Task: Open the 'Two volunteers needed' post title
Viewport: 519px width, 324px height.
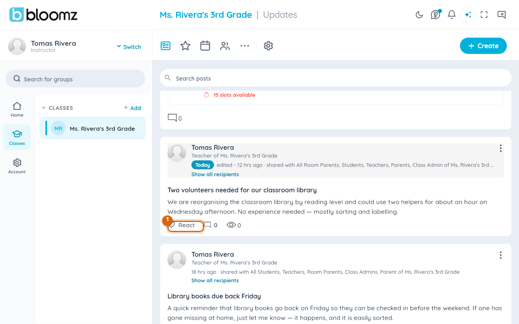Action: (242, 190)
